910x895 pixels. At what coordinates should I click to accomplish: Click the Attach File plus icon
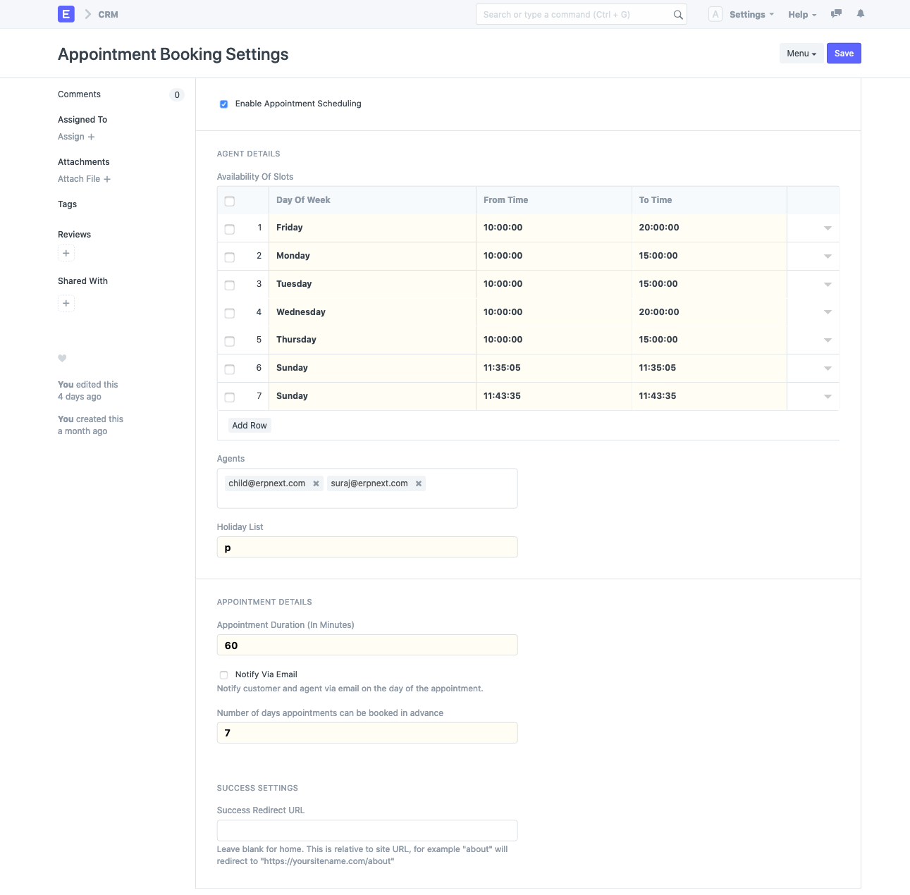click(x=106, y=179)
